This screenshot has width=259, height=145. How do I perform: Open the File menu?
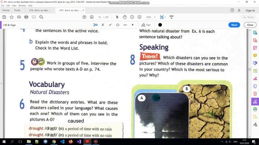tap(2, 6)
